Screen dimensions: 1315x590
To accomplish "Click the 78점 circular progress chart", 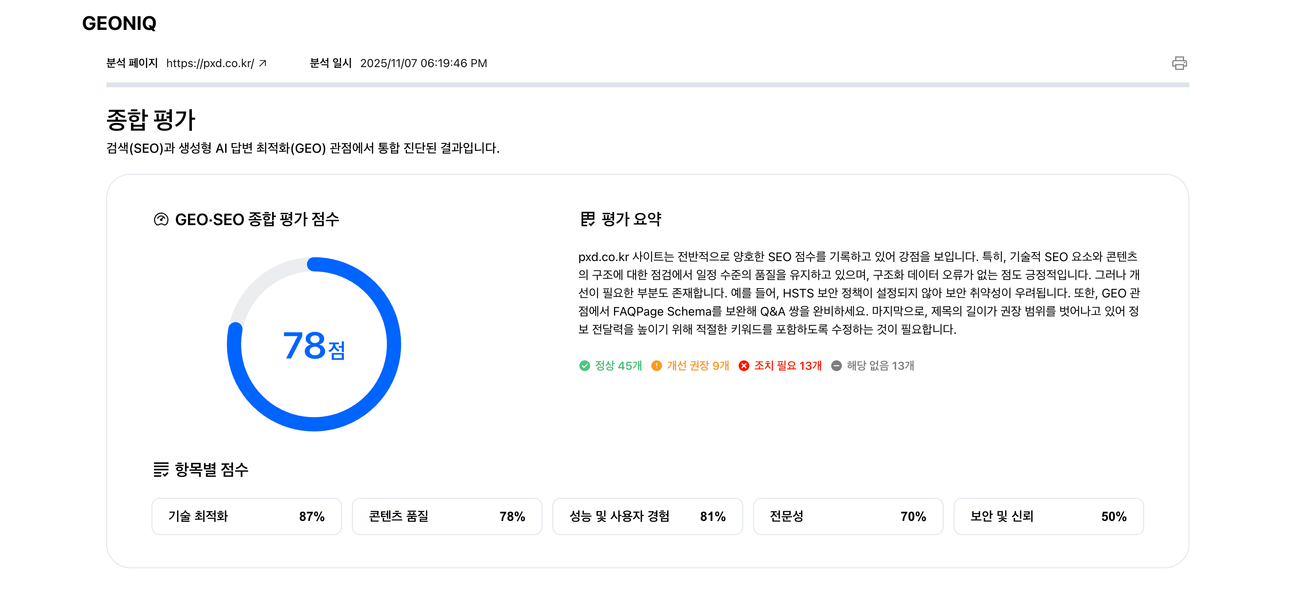I will 314,345.
